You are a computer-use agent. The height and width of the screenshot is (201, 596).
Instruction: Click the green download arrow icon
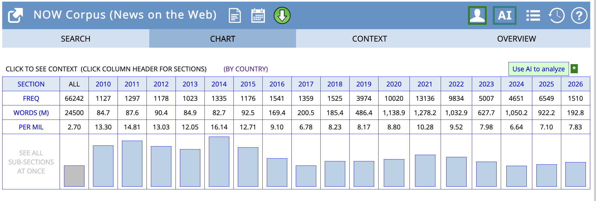(x=282, y=15)
